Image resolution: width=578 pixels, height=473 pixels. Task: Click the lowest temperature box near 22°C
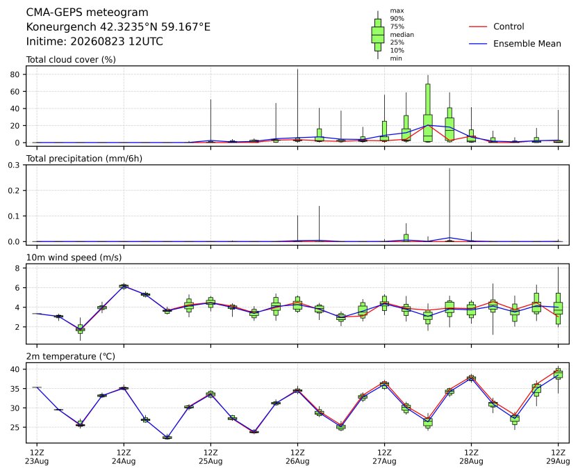point(167,438)
